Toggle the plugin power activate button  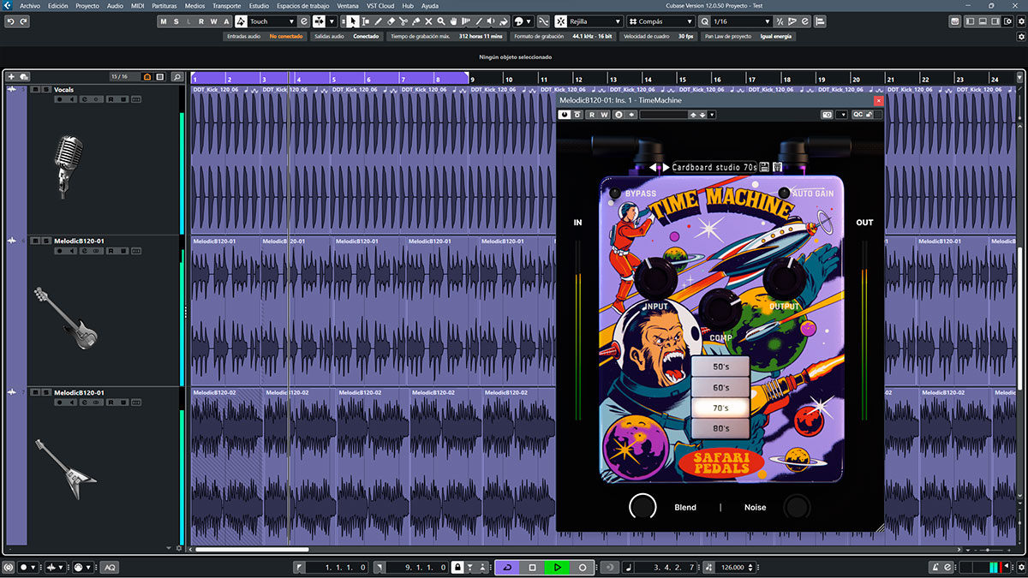click(566, 115)
